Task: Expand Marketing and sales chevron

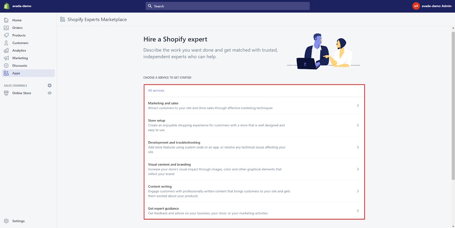Action: tap(358, 105)
